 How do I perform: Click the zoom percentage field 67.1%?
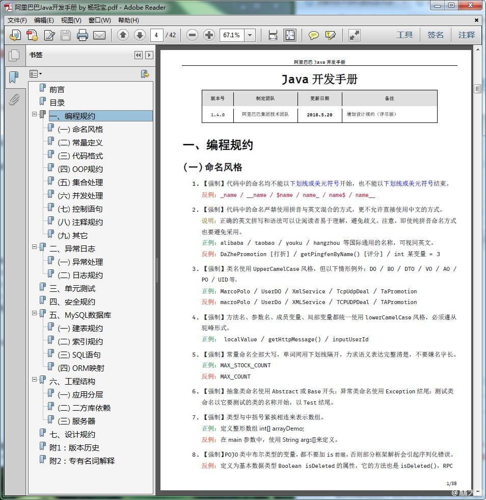(x=232, y=35)
